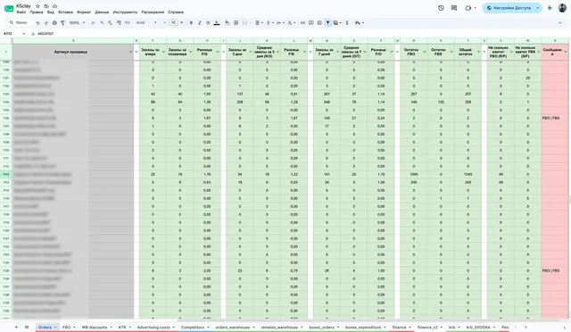Image resolution: width=571 pixels, height=332 pixels.
Task: Decrease the font size
Action: click(x=164, y=22)
